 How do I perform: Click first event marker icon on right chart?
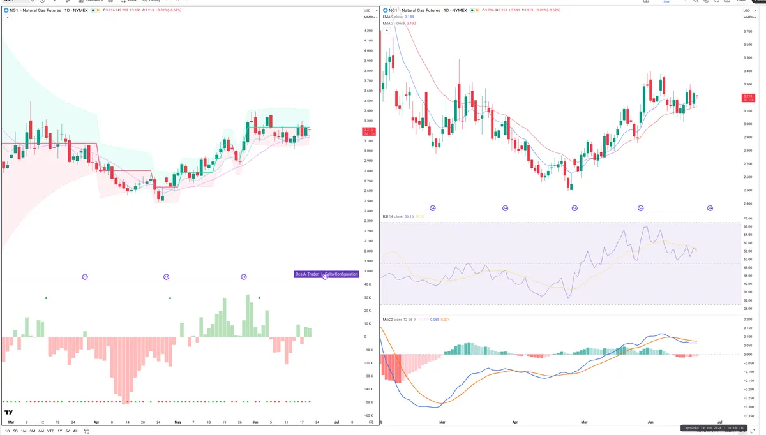433,208
